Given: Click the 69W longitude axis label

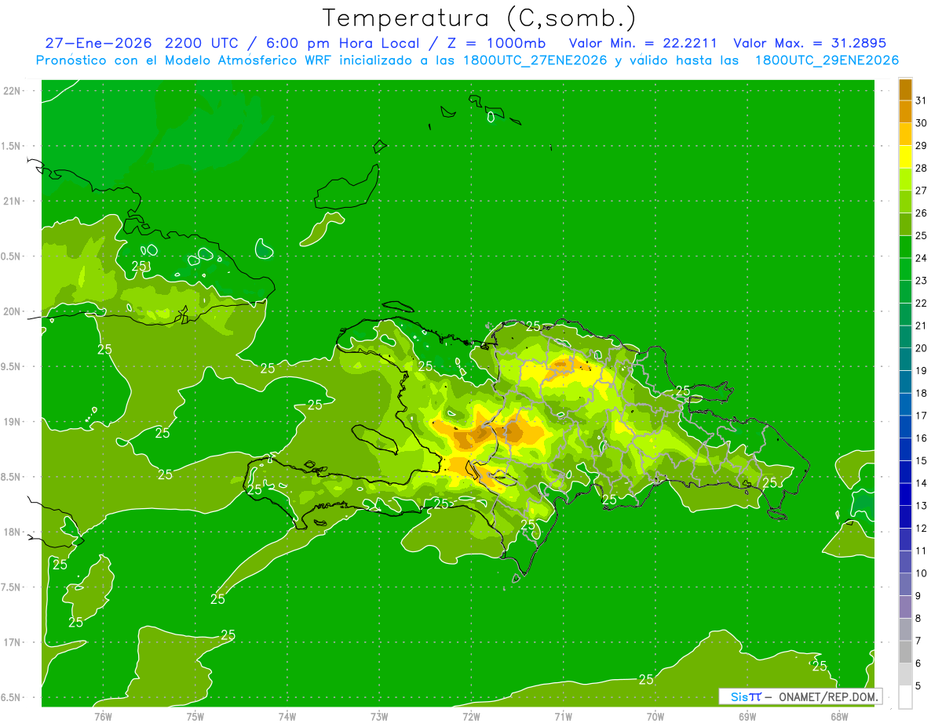Looking at the screenshot, I should [x=747, y=716].
